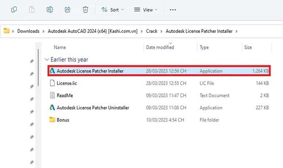
Task: Select the Autodesk License Patcher Uninstaller icon
Action: (52, 107)
